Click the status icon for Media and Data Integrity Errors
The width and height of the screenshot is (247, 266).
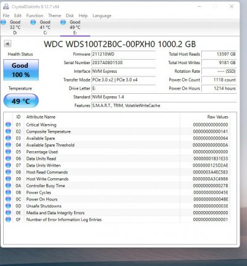[x=8, y=213]
